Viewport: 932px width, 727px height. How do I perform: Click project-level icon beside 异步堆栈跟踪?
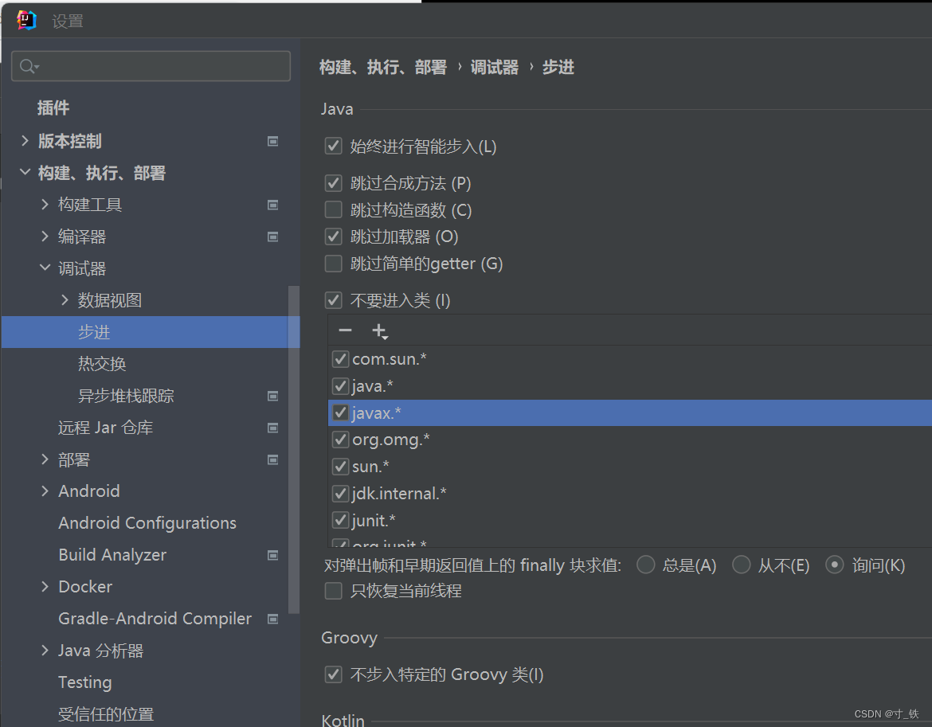point(272,397)
